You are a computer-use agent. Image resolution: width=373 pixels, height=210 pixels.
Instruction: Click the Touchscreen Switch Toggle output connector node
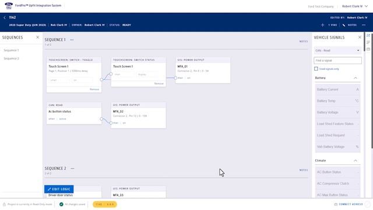(101, 80)
